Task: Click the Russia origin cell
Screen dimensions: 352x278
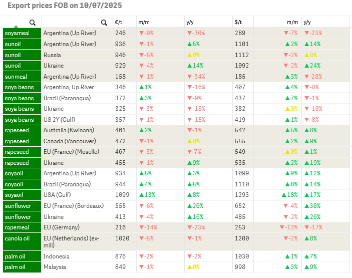Action: (52, 55)
